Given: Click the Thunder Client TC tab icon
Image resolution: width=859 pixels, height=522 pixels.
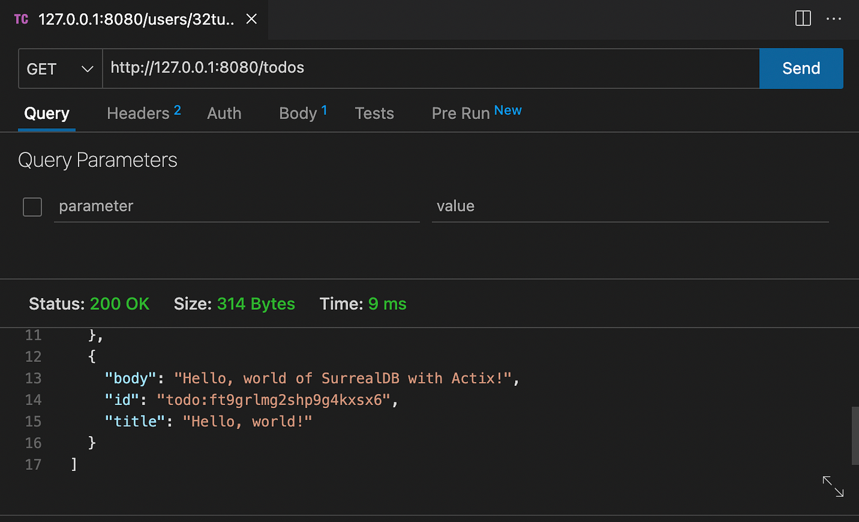Looking at the screenshot, I should click(21, 19).
